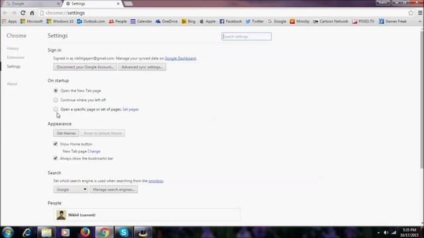Image resolution: width=424 pixels, height=238 pixels.
Task: Open the Google Dashboard link
Action: click(180, 58)
